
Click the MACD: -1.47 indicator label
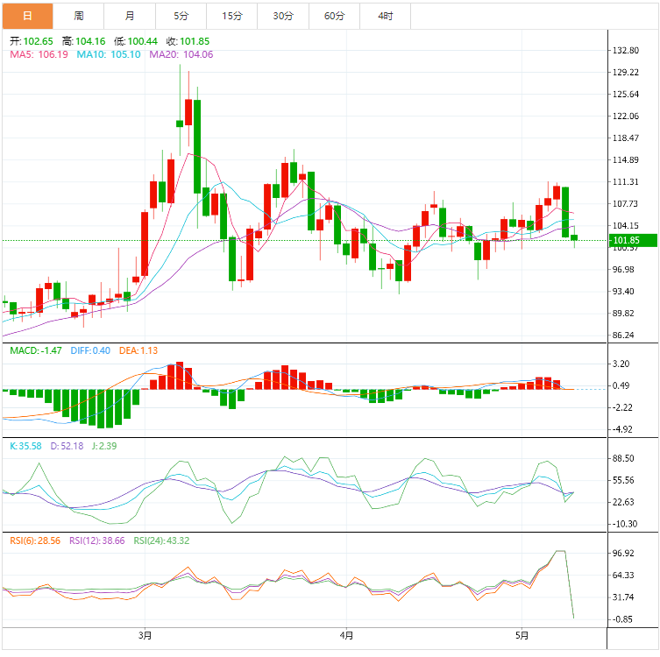click(36, 350)
